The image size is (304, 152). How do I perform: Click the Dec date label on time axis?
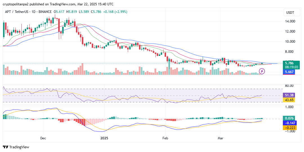pyautogui.click(x=43, y=138)
